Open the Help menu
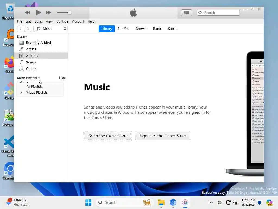Image resolution: width=278 pixels, height=209 pixels. coord(91,21)
